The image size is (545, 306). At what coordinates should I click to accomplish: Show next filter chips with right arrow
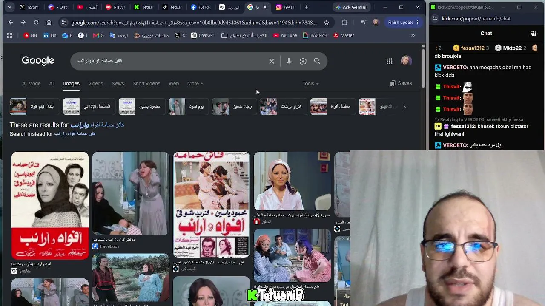pyautogui.click(x=404, y=107)
